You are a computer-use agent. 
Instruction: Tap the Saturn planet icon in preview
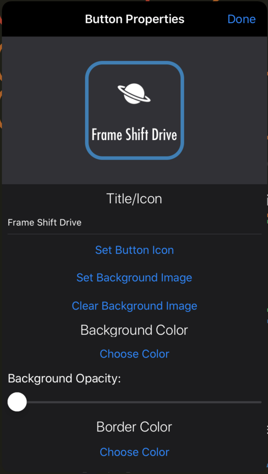coord(134,94)
